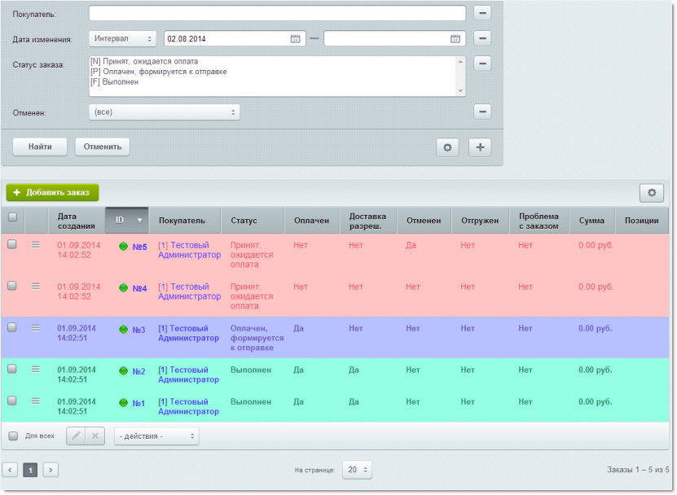Open the Интервал date type dropdown
677x495 pixels.
click(122, 39)
